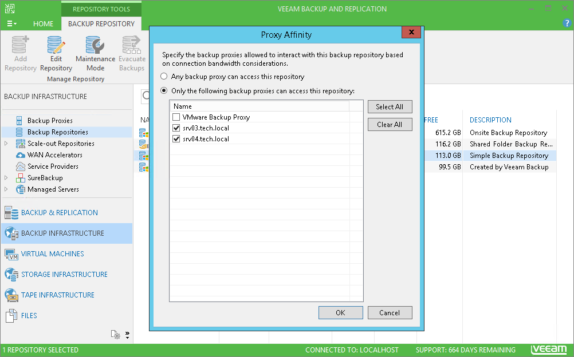The width and height of the screenshot is (574, 357).
Task: Expand the Managed Servers tree node
Action: pyautogui.click(x=6, y=189)
